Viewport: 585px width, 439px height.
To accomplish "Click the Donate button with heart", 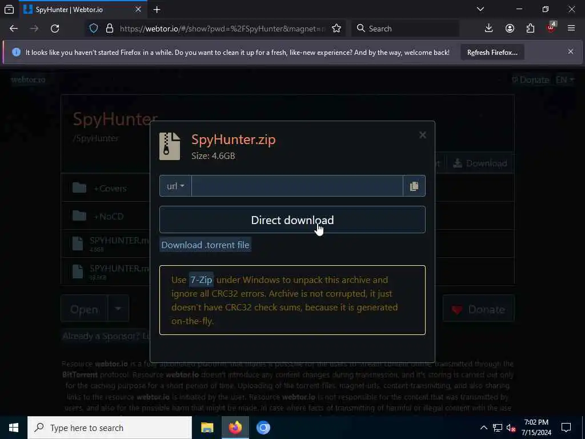I will pyautogui.click(x=479, y=309).
